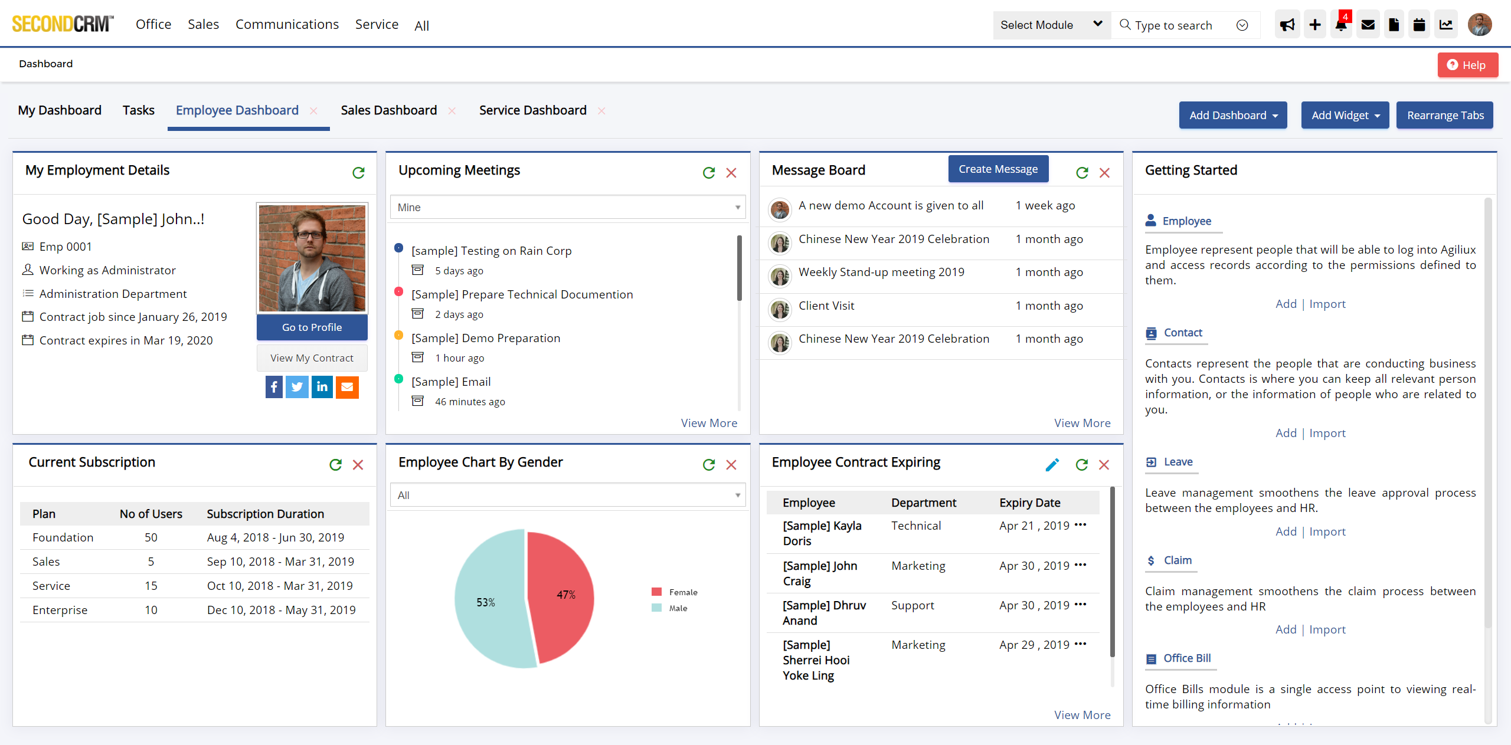The image size is (1511, 745).
Task: Open the notifications bell icon
Action: 1341,25
